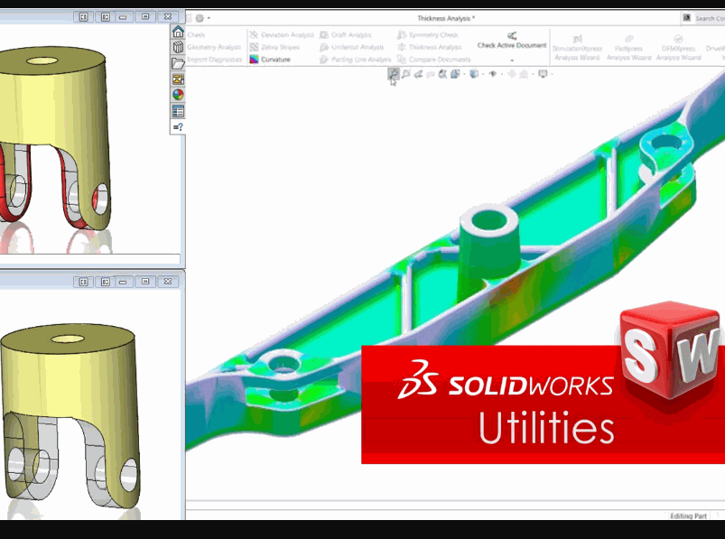Click the Parting Line Analysis command
This screenshot has height=539, width=725.
356,60
